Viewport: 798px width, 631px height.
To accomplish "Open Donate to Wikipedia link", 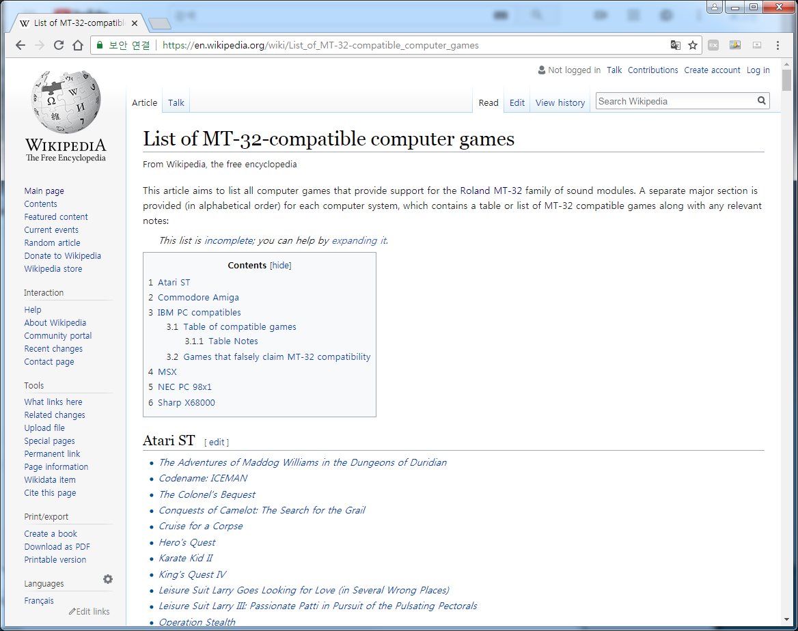I will [63, 256].
